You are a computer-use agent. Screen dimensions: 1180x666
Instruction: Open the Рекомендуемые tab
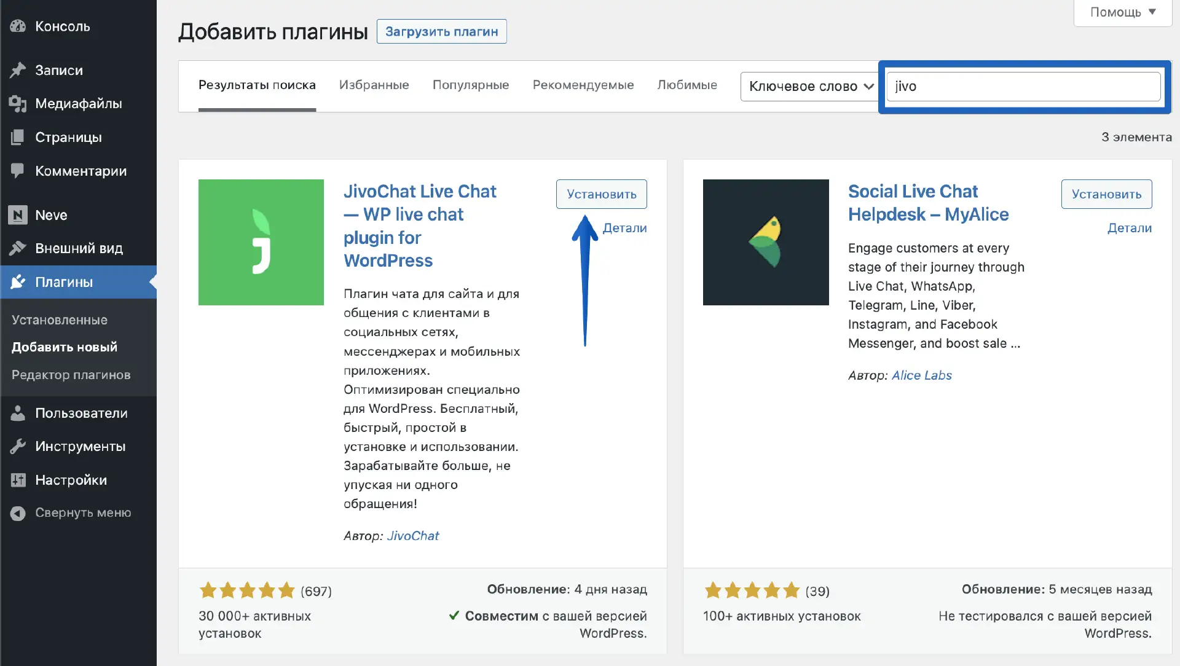(583, 85)
